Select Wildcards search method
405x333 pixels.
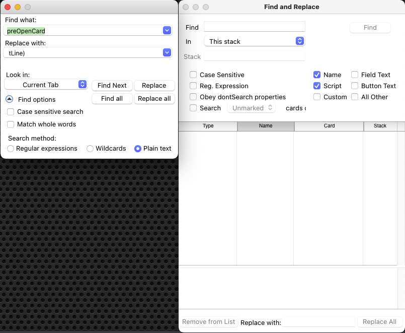click(x=91, y=149)
